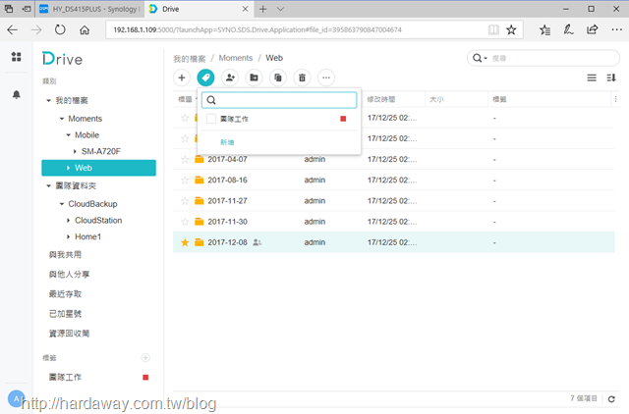
Task: Expand the CloudStation tree node
Action: coord(68,220)
